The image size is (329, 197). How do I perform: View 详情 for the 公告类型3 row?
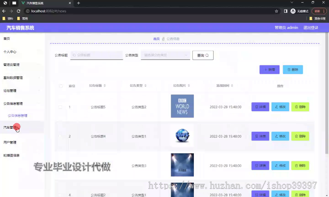point(260,165)
